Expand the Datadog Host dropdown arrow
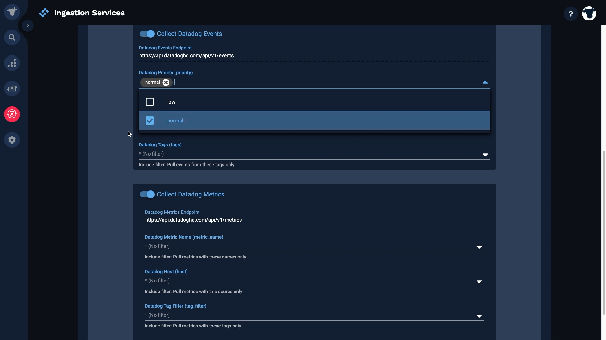 pos(479,282)
